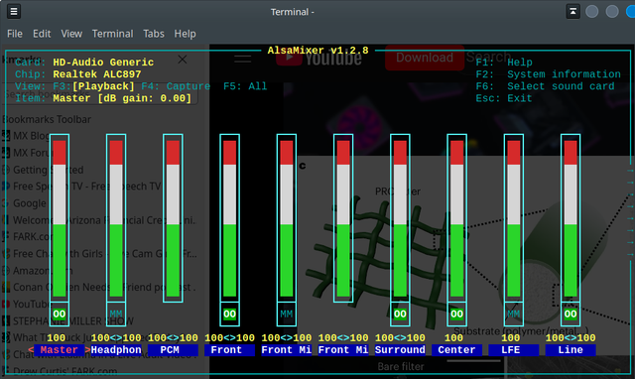Viewport: 635px width, 379px height.
Task: Open the View menu
Action: (71, 34)
